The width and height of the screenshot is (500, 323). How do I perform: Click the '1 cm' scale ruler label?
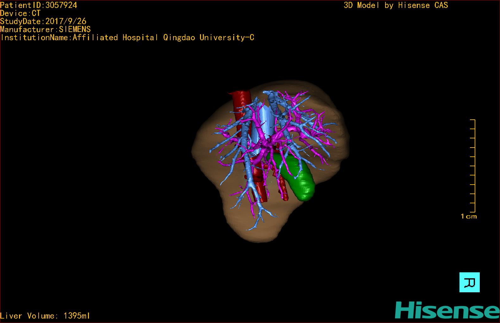(469, 217)
